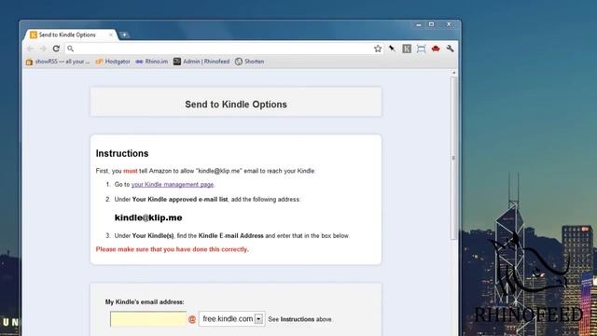Click the address bar
This screenshot has height=336, width=597.
223,49
